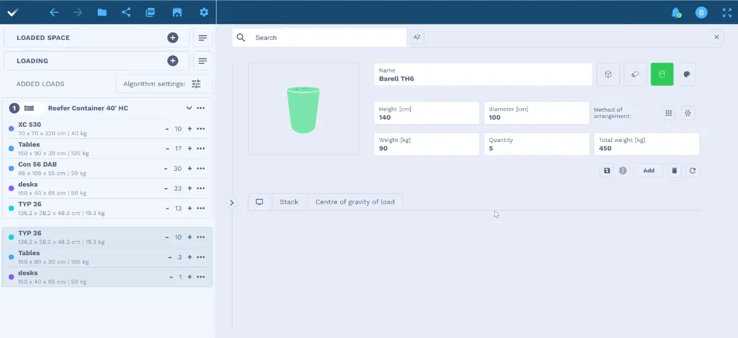The image size is (738, 338).
Task: Click the share icon in top toolbar
Action: pyautogui.click(x=126, y=12)
